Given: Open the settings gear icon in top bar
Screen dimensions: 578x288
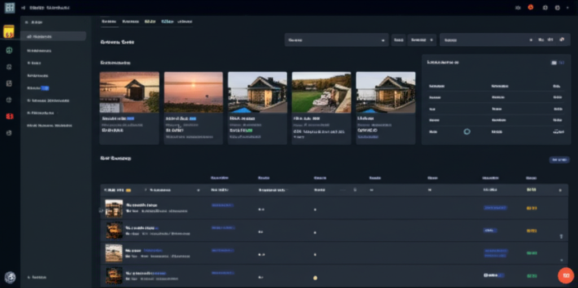Looking at the screenshot, I should point(557,8).
